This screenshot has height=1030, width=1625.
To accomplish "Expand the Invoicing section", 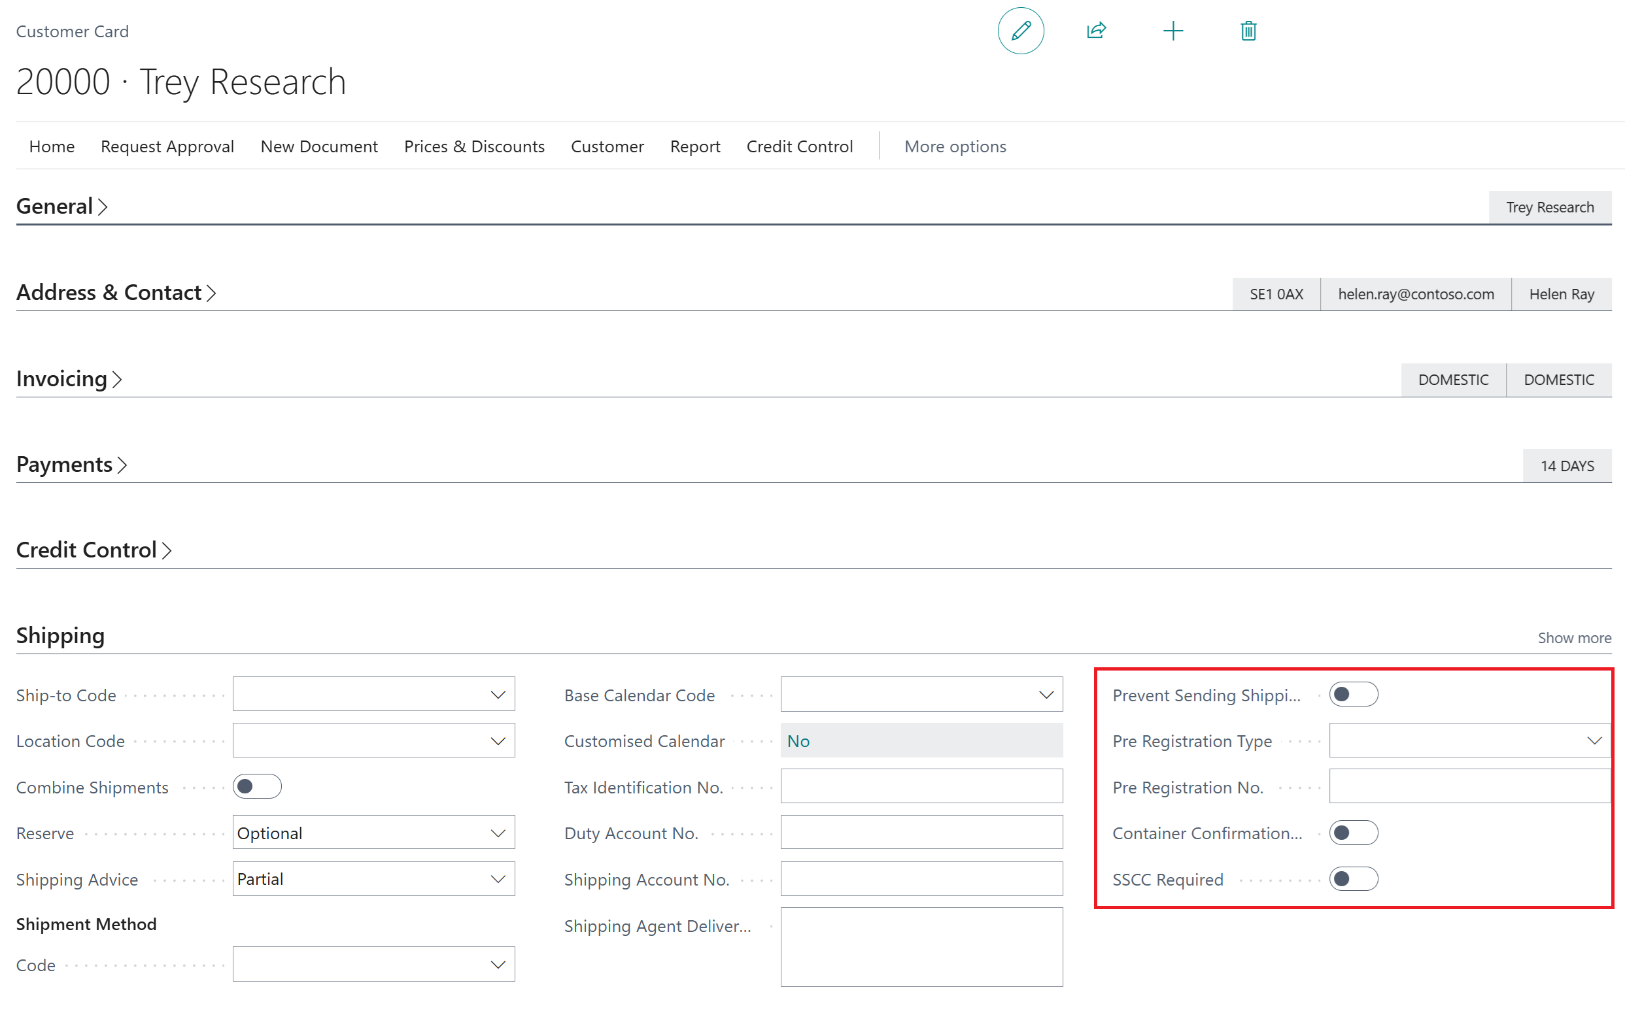I will pyautogui.click(x=69, y=379).
